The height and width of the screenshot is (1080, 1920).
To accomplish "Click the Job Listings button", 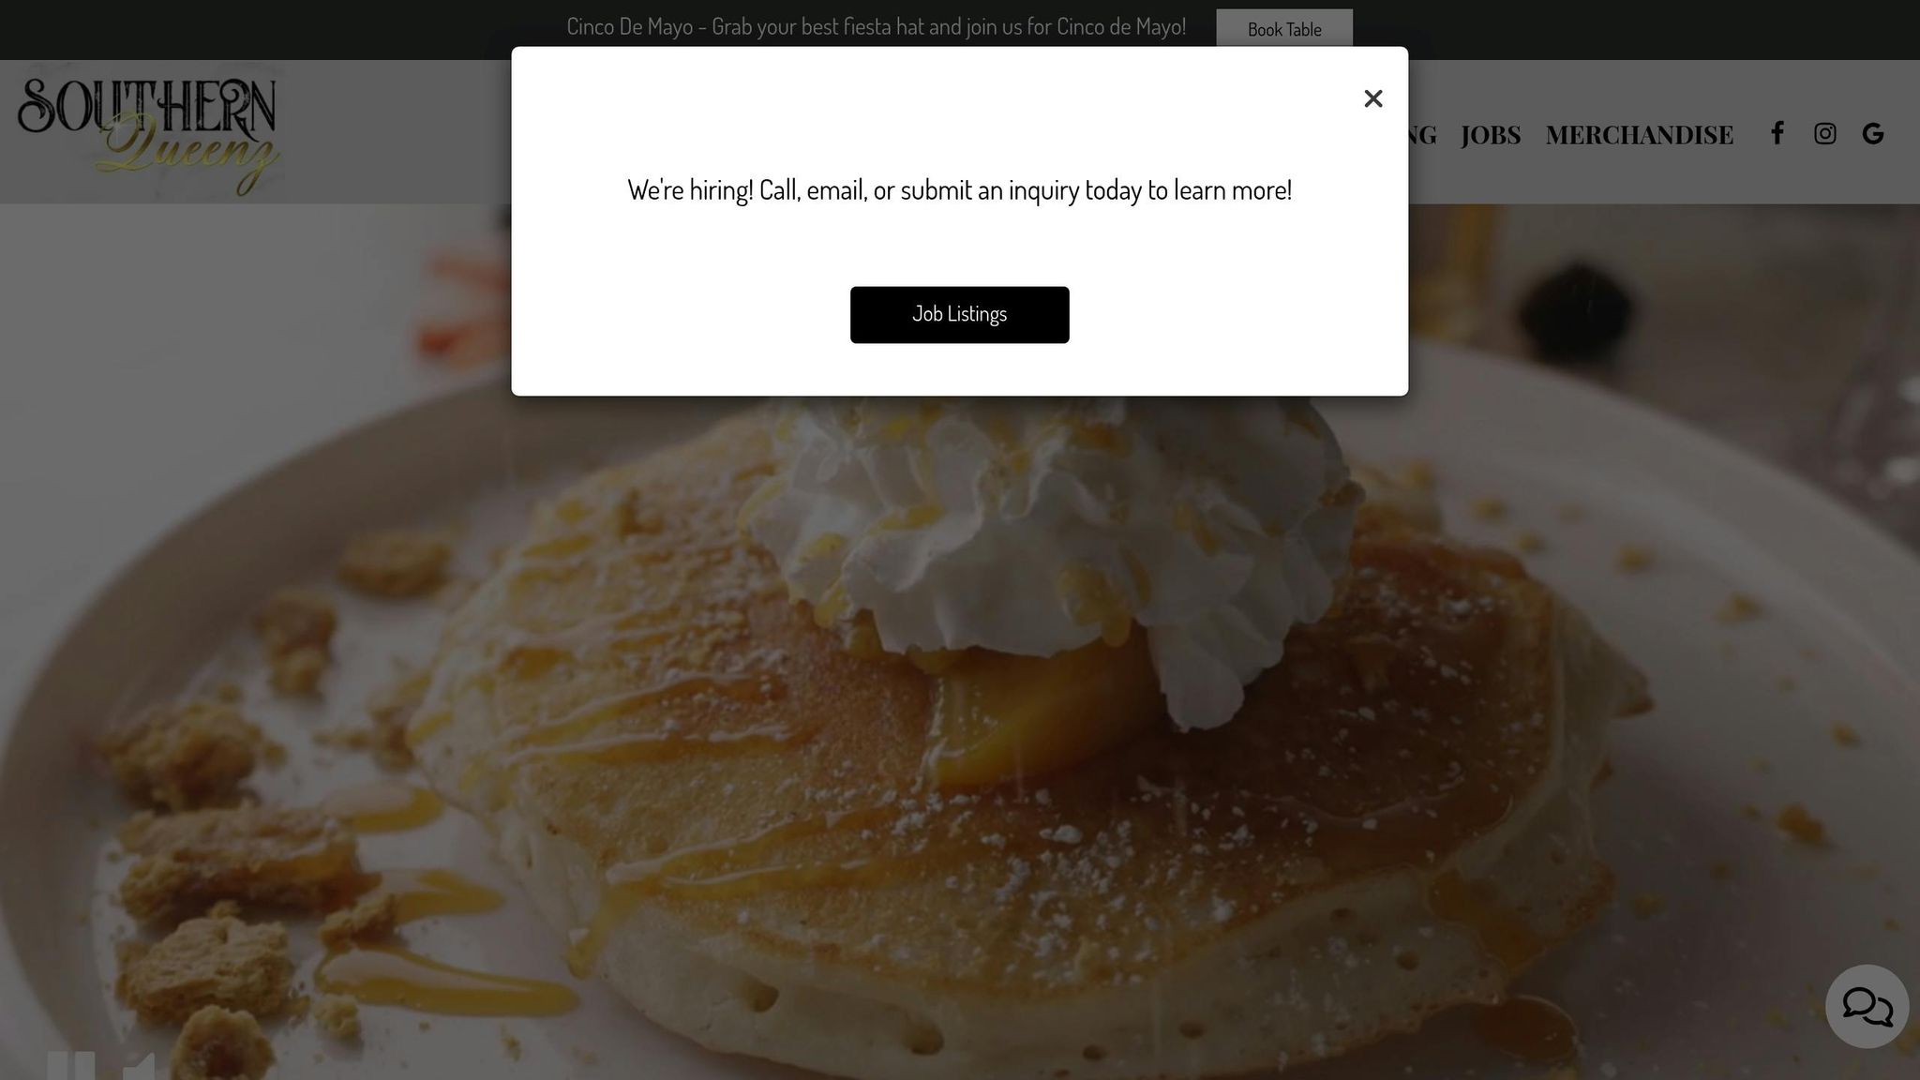I will pyautogui.click(x=959, y=315).
